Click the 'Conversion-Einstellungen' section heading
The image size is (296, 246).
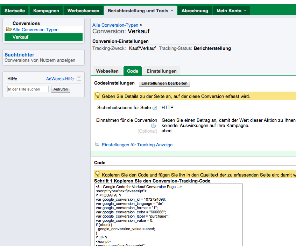(x=120, y=41)
